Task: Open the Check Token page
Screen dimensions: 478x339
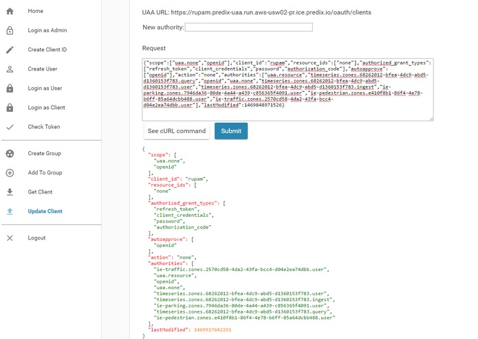Action: (x=44, y=127)
